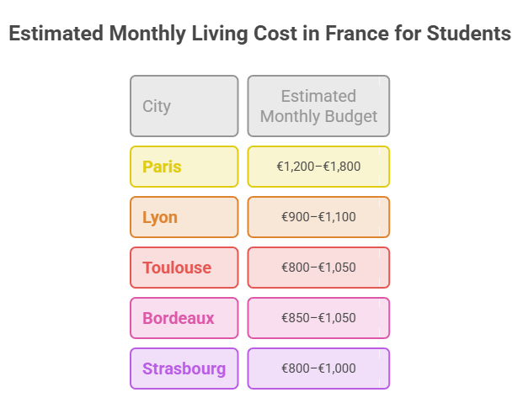Click the €800–€1,000 budget cell
523x403 pixels.
coord(318,369)
